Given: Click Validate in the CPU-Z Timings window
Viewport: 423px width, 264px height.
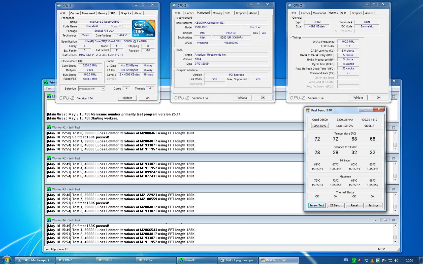Looking at the screenshot, I should (358, 98).
